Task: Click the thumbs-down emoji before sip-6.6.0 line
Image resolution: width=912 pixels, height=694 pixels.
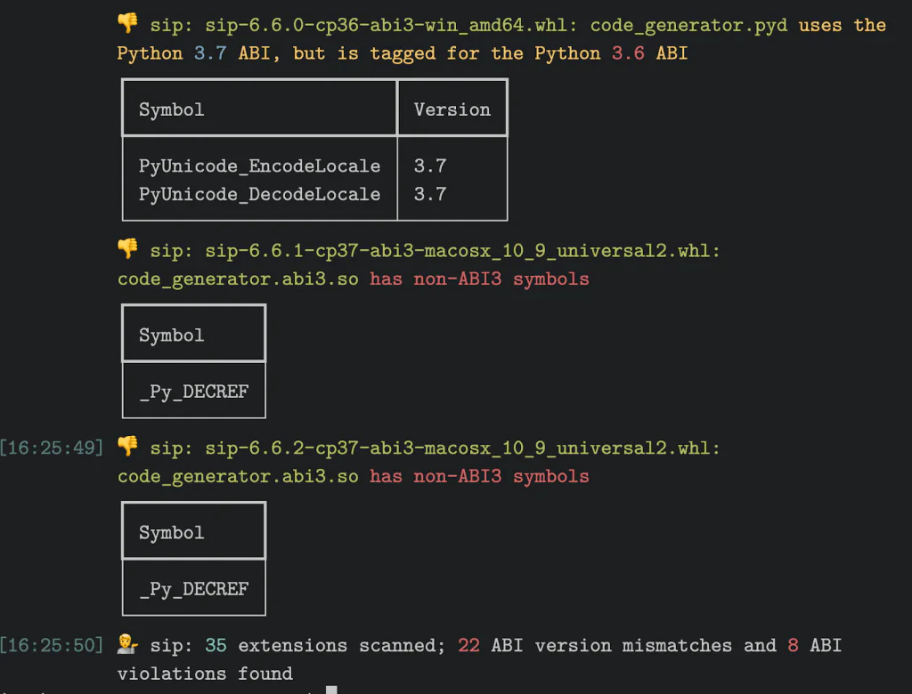Action: [x=127, y=24]
